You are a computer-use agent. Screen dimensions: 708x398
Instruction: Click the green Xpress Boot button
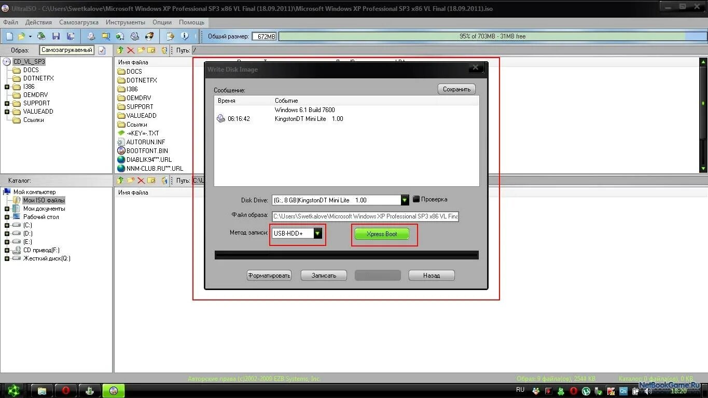click(382, 234)
